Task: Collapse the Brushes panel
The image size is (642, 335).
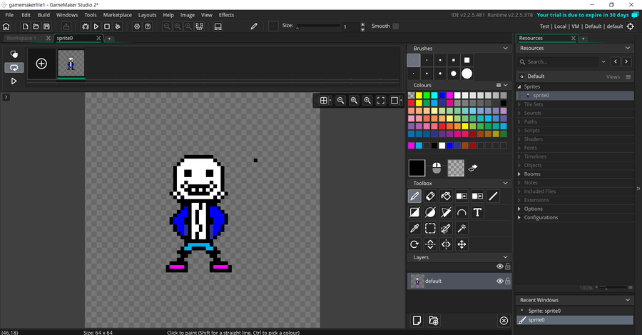Action: (505, 49)
